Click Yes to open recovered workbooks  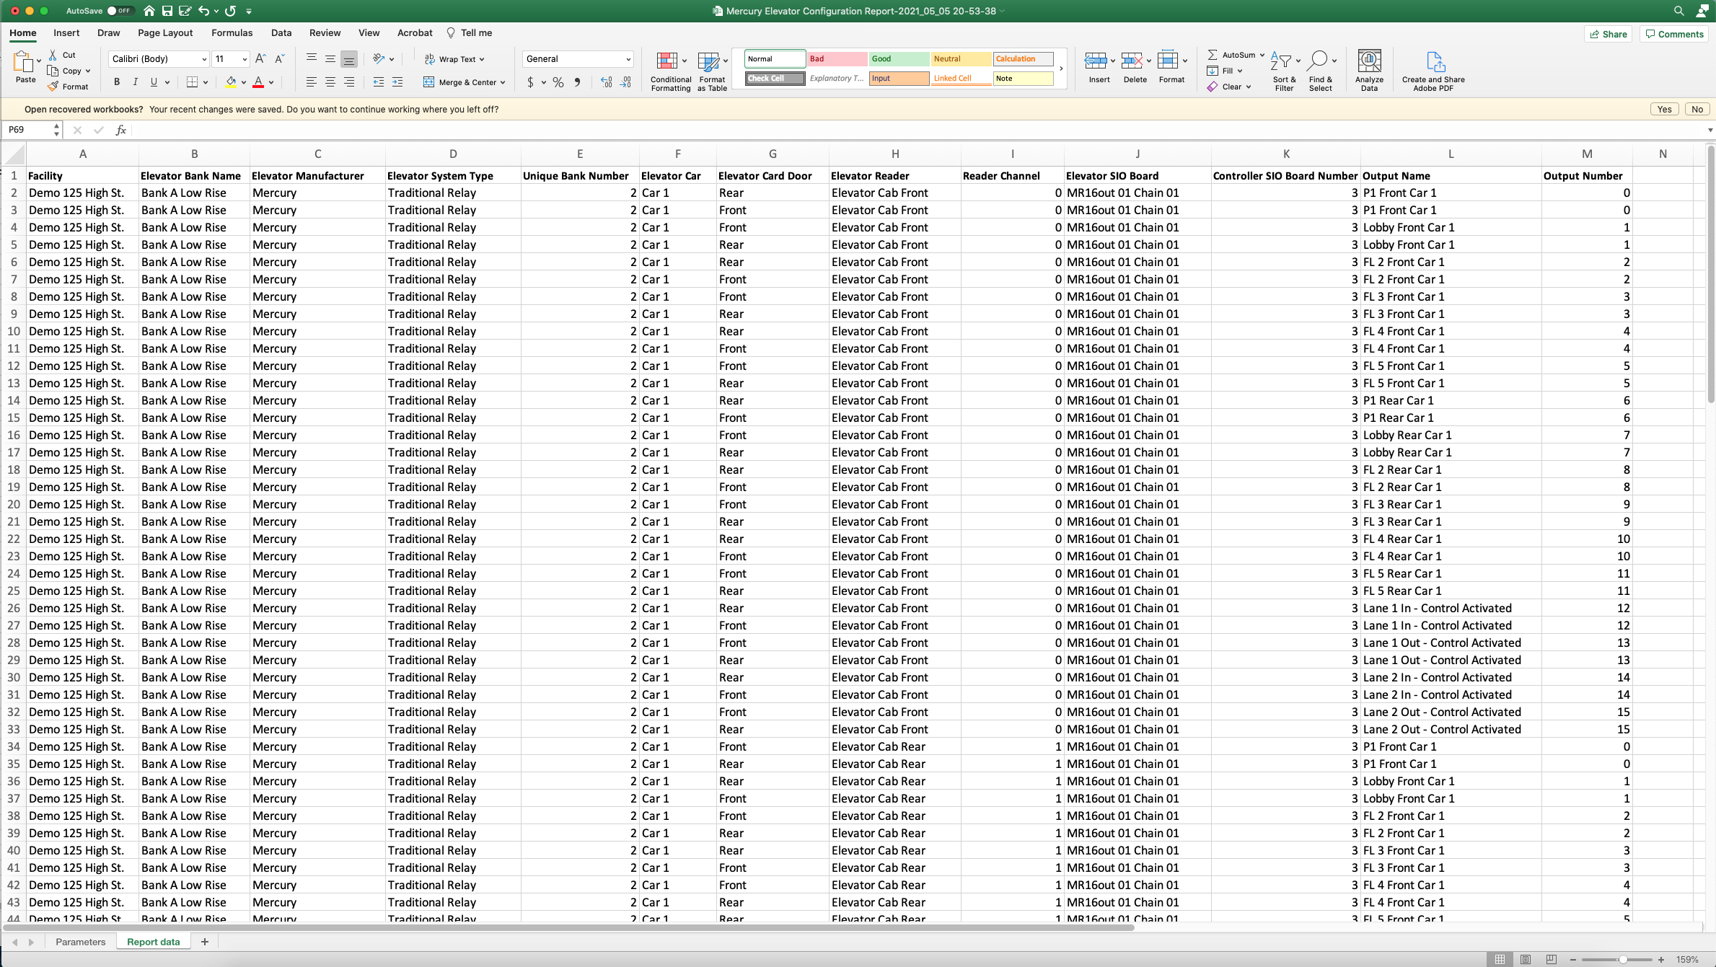[1665, 109]
